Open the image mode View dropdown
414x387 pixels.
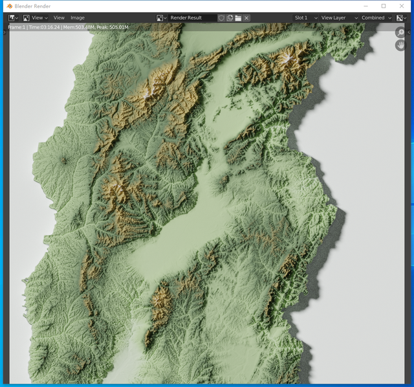(x=36, y=17)
